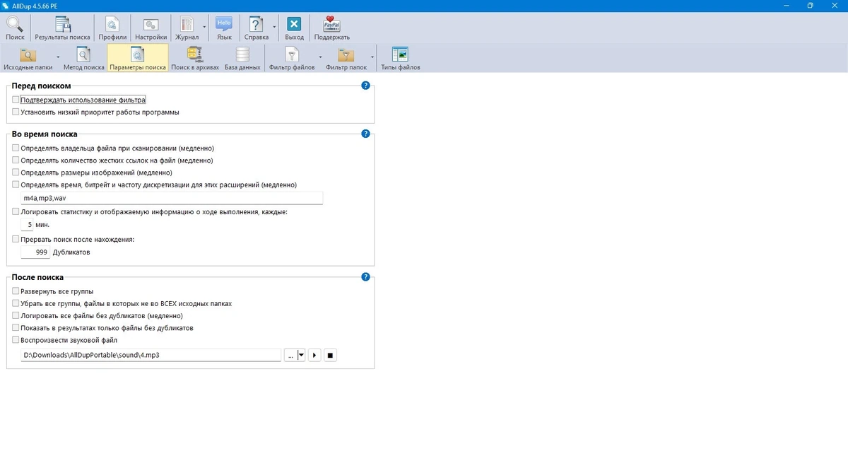Click help icon in Во время поиска section

pyautogui.click(x=365, y=133)
